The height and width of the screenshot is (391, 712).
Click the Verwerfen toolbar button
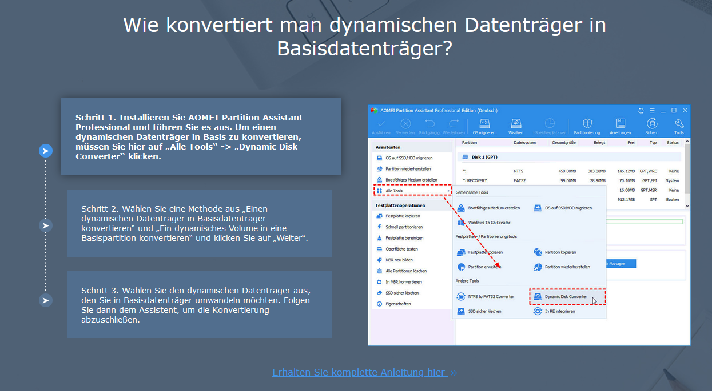point(405,126)
